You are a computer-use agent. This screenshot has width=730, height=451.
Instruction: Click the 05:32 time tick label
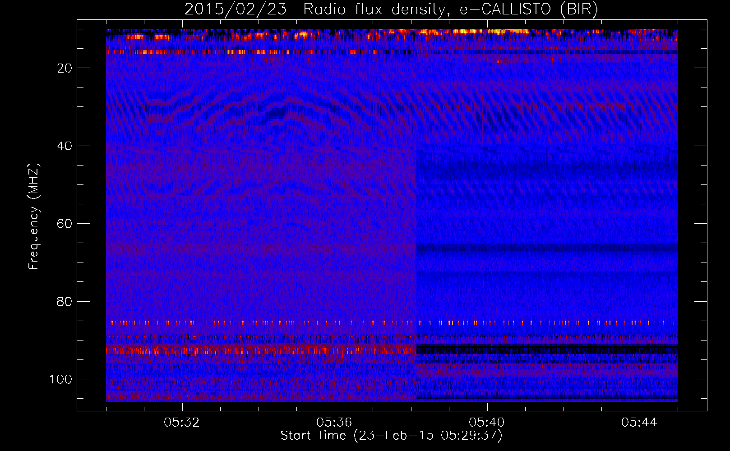pos(182,423)
